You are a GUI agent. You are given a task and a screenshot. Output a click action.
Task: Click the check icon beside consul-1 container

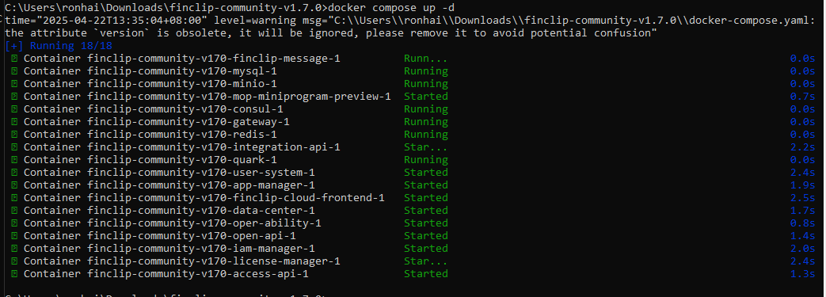click(x=14, y=109)
